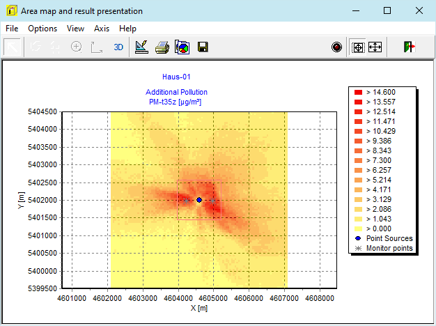This screenshot has height=326, width=436.
Task: Click the exit door icon
Action: (410, 47)
